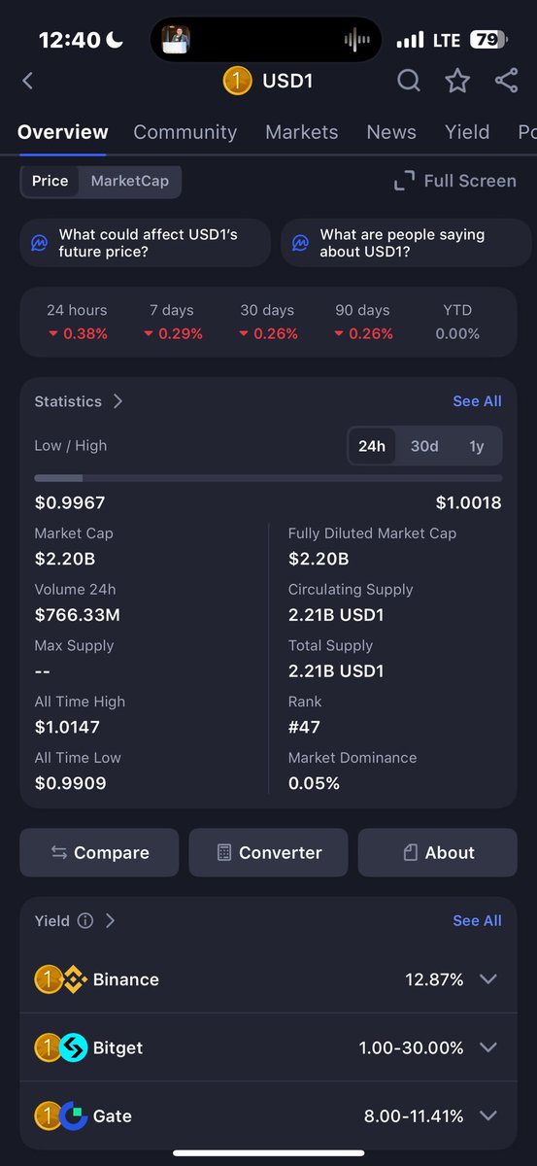Tap the Low / High range bar
The height and width of the screenshot is (1166, 537).
(268, 478)
